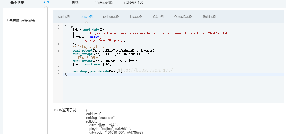This screenshot has width=286, height=134.
Task: Switch to Swift示例 code tab
Action: (209, 17)
